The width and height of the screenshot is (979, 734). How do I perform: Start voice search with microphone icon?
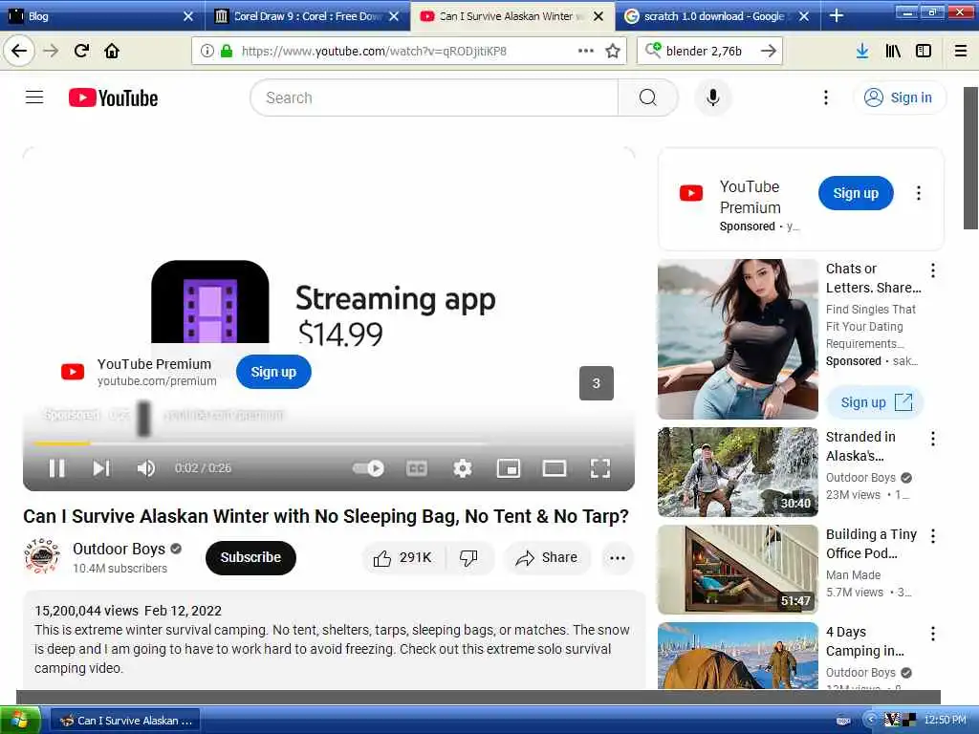coord(713,97)
